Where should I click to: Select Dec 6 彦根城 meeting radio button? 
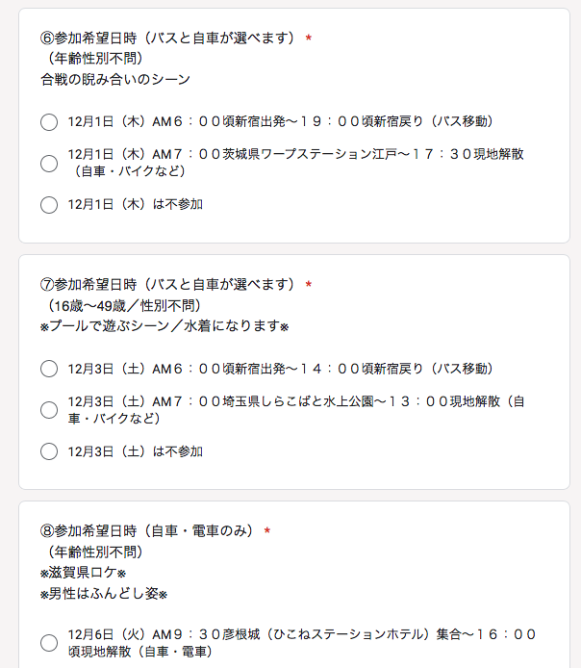49,642
